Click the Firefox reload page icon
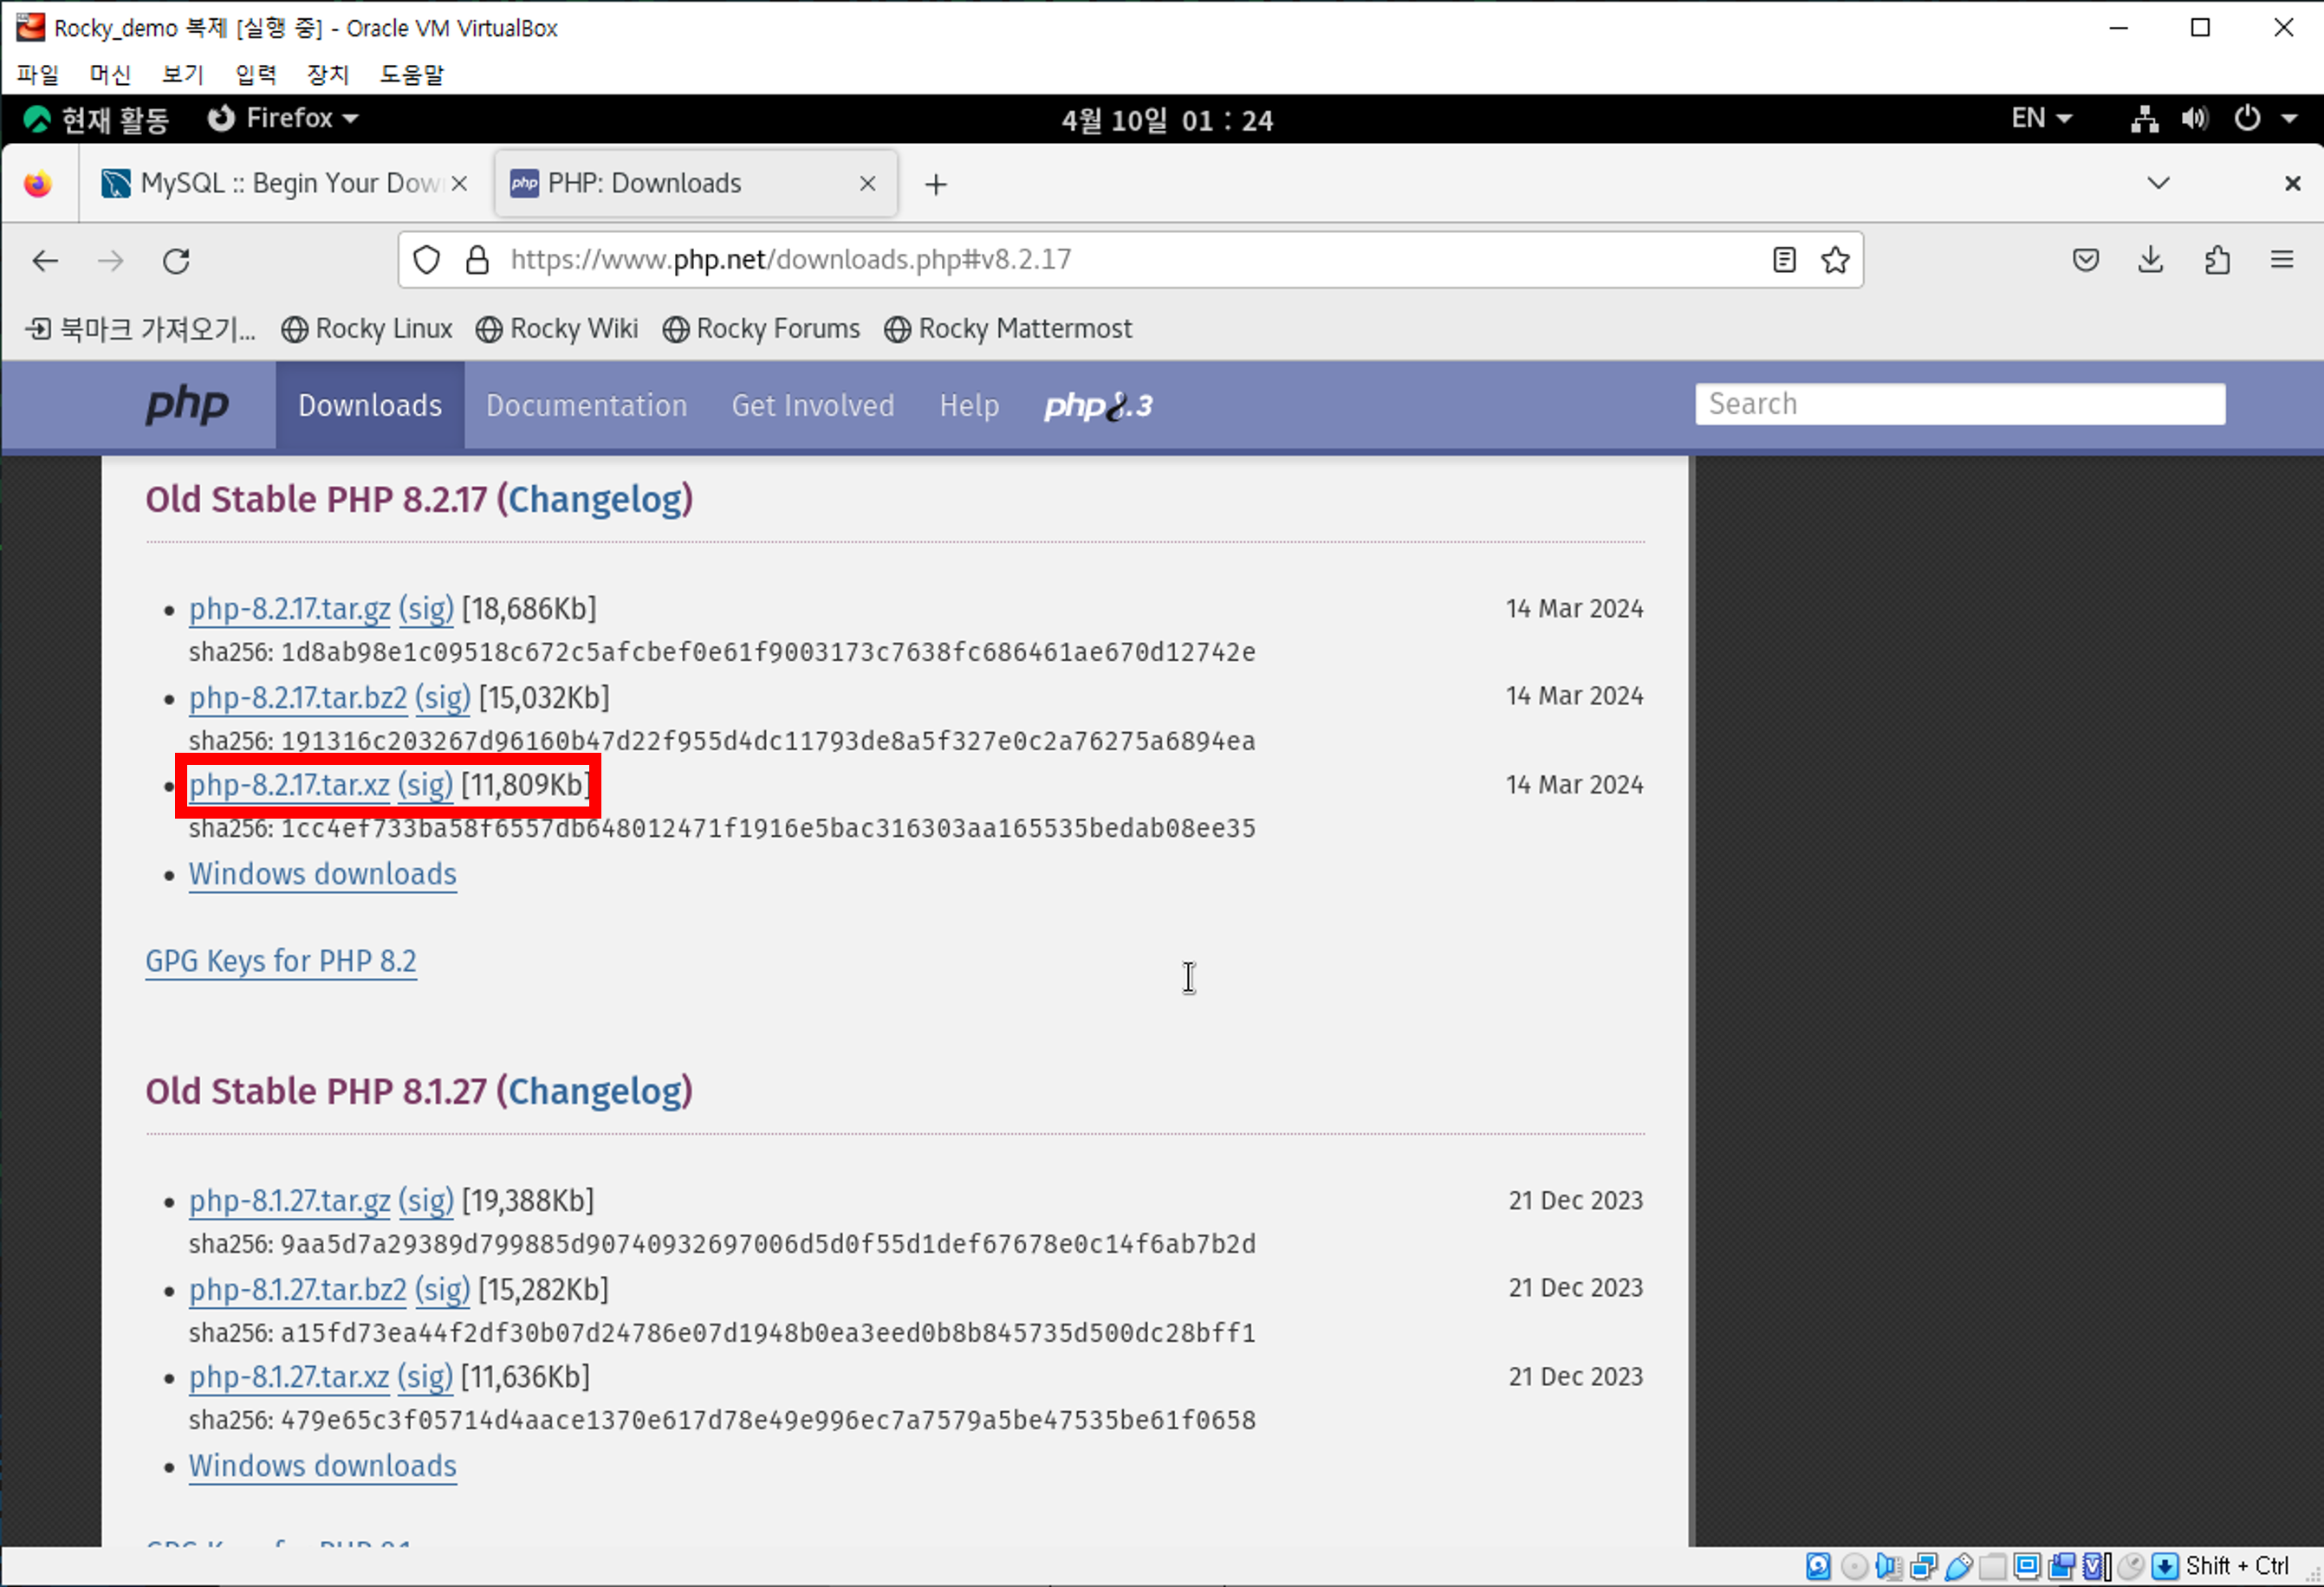 [x=176, y=261]
